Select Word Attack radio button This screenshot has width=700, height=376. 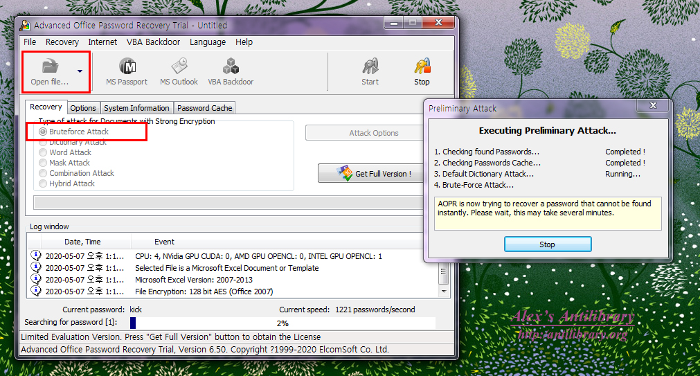(43, 152)
